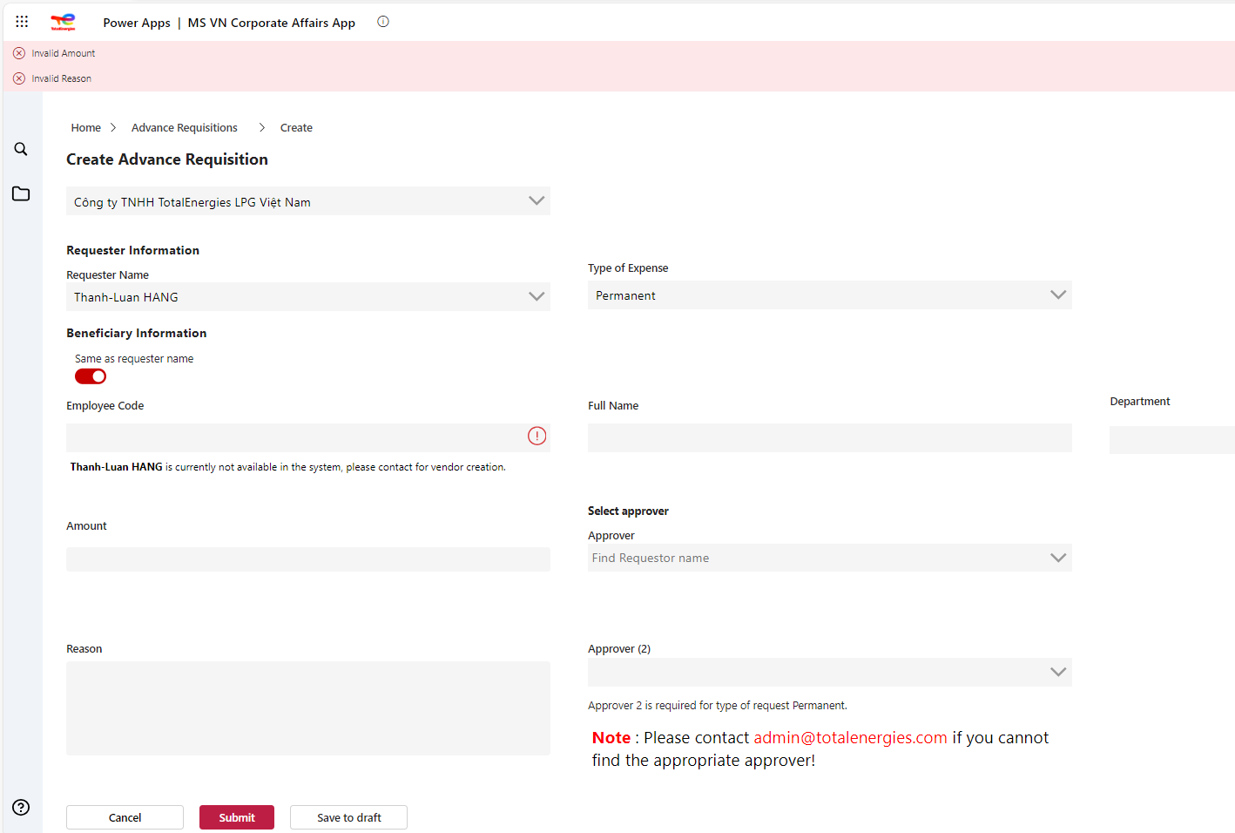Click the Reason text area
The width and height of the screenshot is (1235, 833).
click(x=308, y=708)
